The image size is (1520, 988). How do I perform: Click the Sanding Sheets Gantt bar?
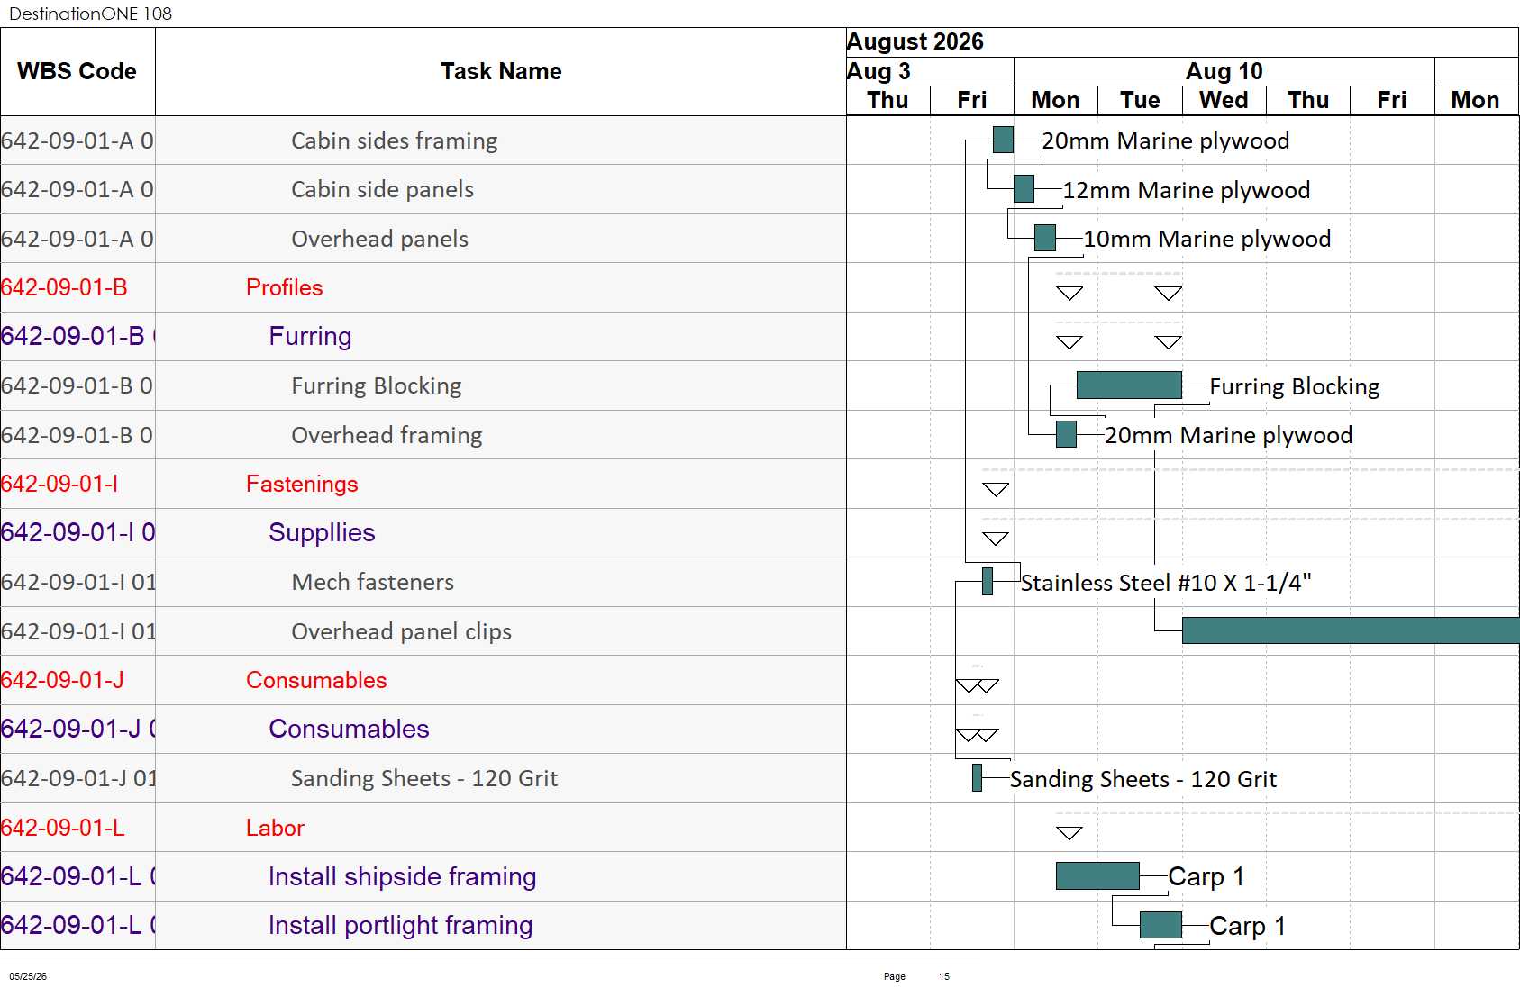(977, 777)
